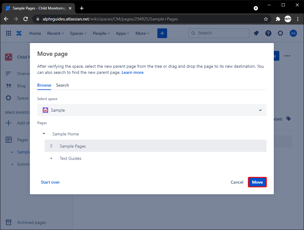Click Add shortcut plus icon

tap(9, 123)
